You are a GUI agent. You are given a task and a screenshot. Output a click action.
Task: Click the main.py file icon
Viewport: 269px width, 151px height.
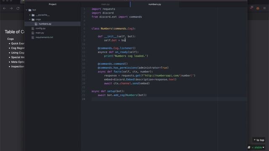coord(33,33)
